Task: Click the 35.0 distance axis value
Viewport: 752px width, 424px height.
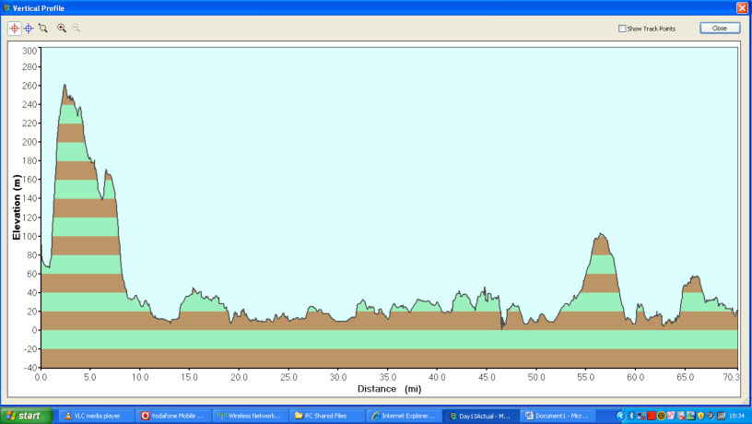Action: click(x=387, y=378)
